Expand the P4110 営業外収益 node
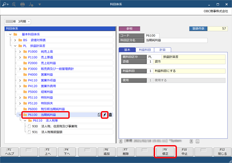The width and height of the screenshot is (232, 163). click(x=20, y=80)
